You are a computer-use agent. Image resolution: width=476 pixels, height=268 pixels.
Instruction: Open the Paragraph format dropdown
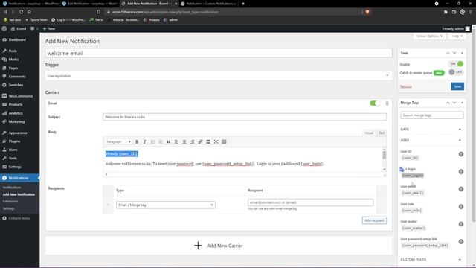point(118,142)
